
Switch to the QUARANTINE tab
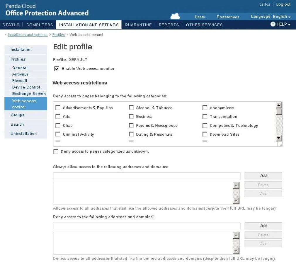click(x=138, y=25)
